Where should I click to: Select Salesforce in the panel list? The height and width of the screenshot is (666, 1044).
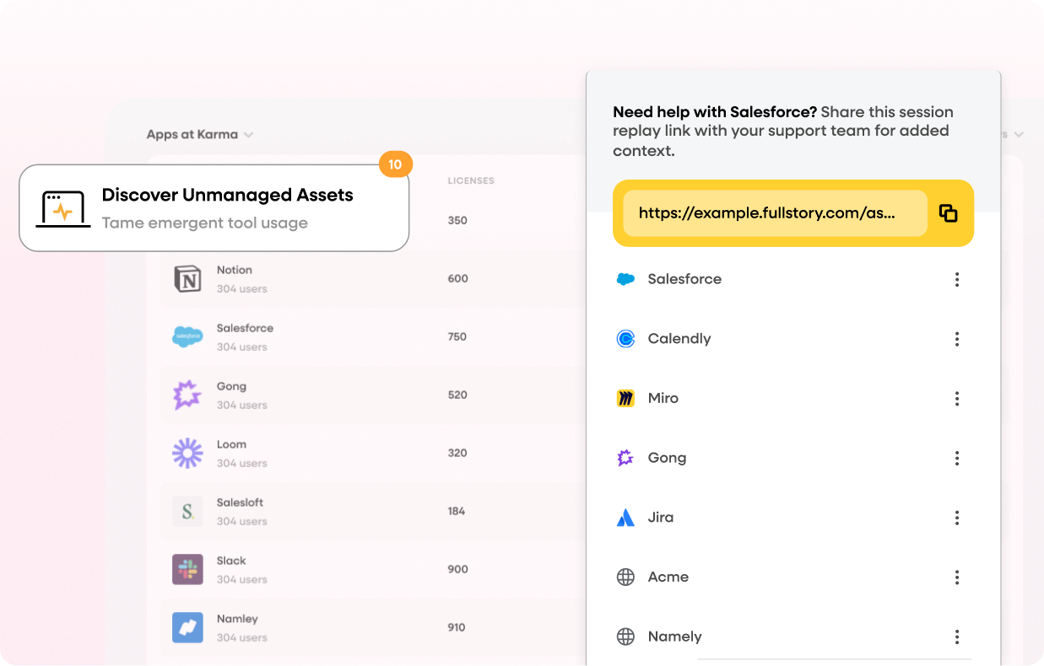pyautogui.click(x=684, y=279)
